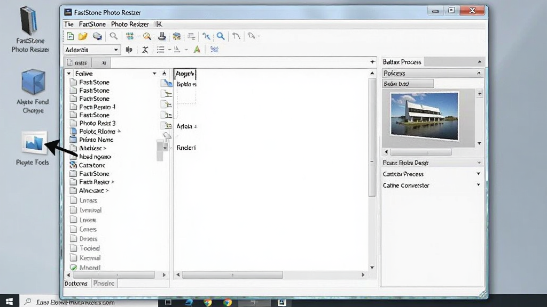Click the blue magnifier toolbar icon
The width and height of the screenshot is (547, 307).
pos(221,36)
